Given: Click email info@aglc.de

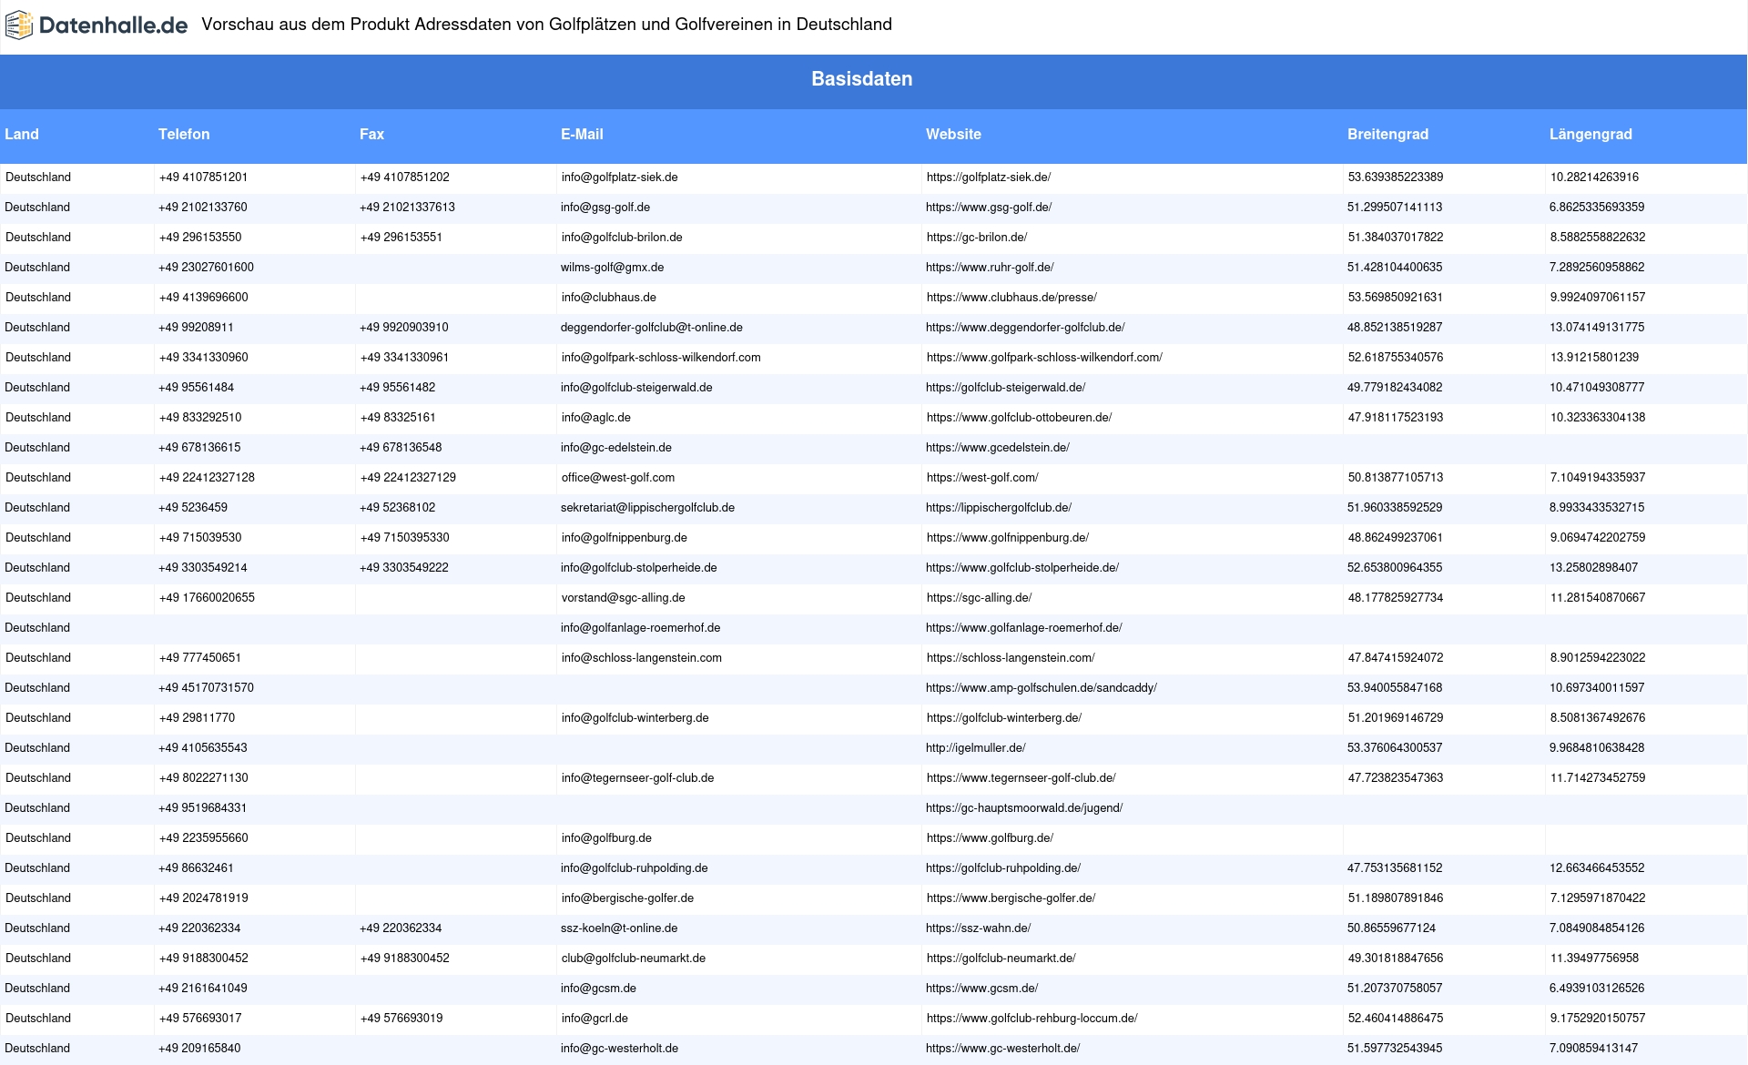Looking at the screenshot, I should (596, 418).
